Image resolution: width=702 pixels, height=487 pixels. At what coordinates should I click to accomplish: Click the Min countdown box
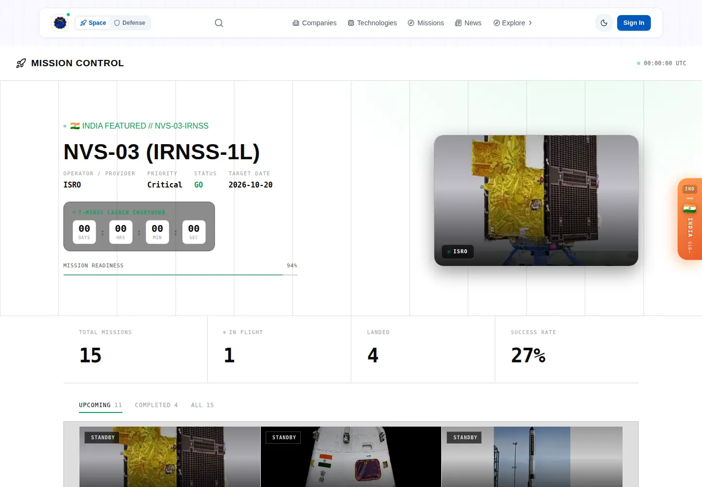[x=157, y=232]
